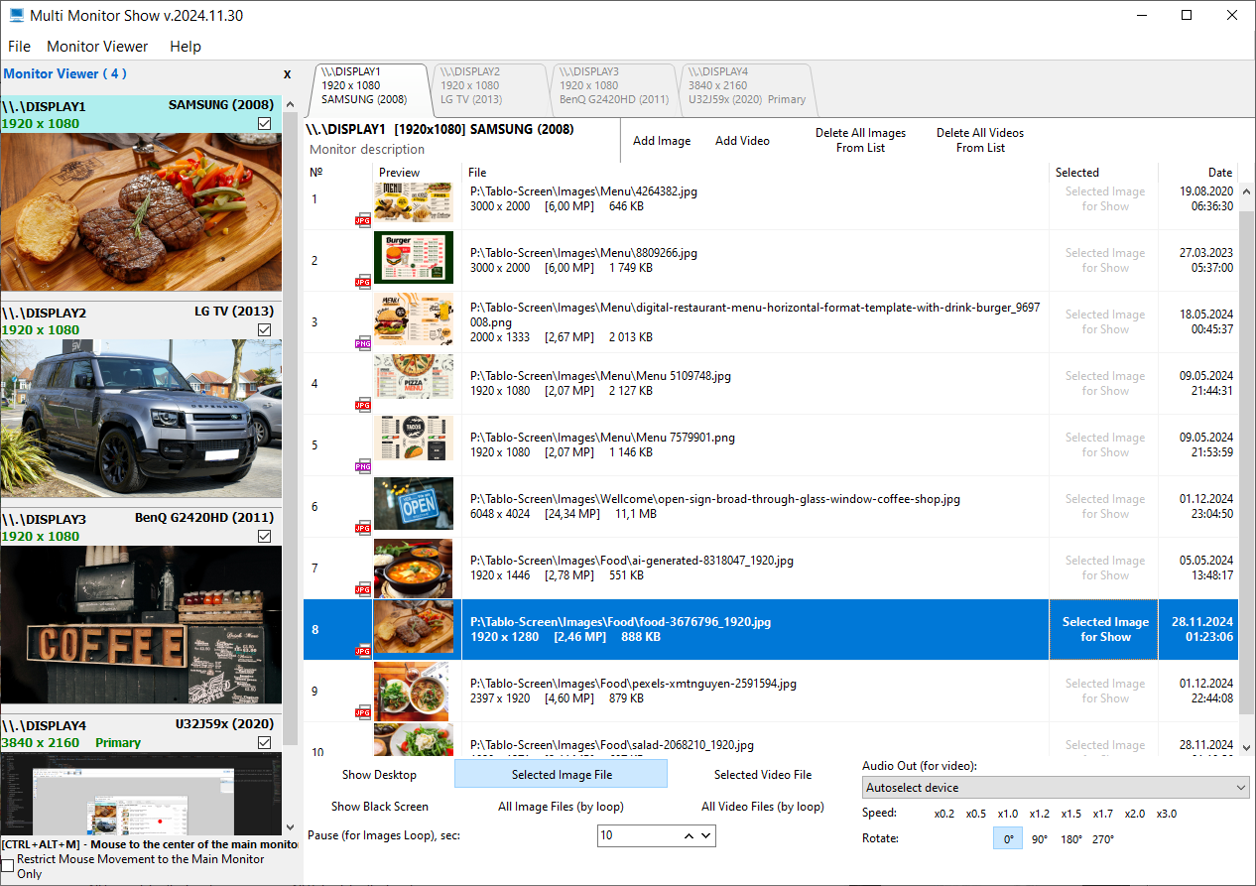The width and height of the screenshot is (1256, 886).
Task: Toggle the DISPLAY2 LG TV checkbox
Action: (x=264, y=330)
